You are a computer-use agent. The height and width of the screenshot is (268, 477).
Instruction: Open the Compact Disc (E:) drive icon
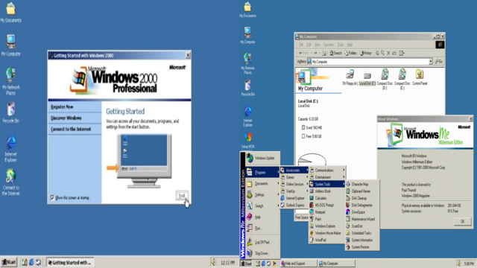[x=402, y=79]
